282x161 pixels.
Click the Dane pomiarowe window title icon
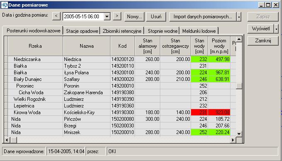click(x=5, y=5)
